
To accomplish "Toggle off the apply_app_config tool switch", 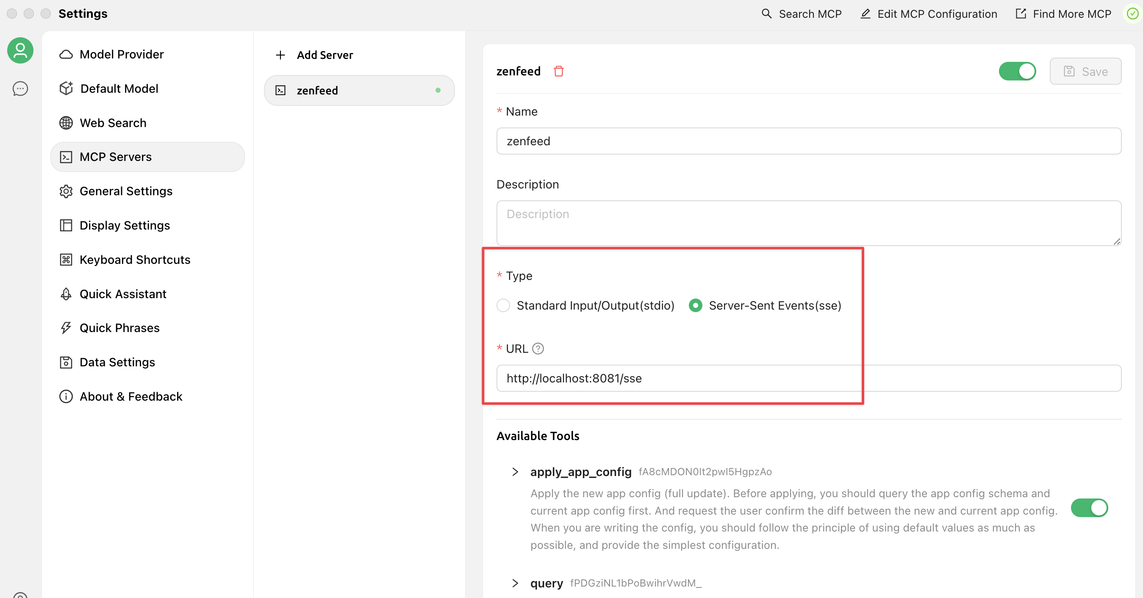I will point(1088,508).
